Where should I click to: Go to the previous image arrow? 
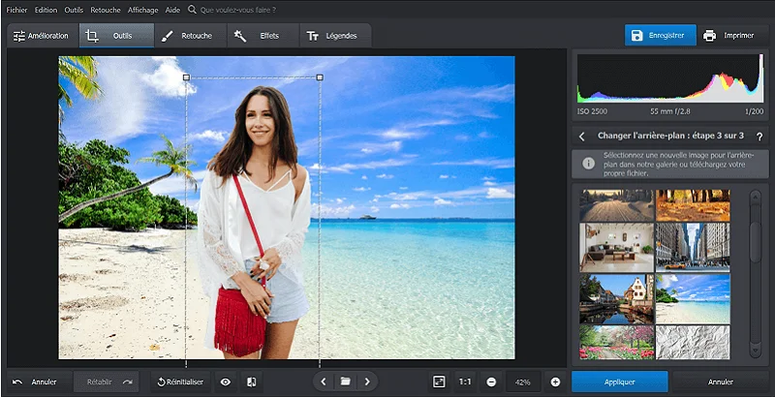click(x=324, y=382)
